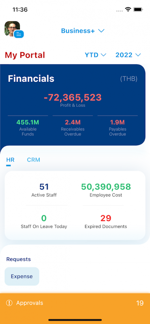Open the 455.1M Available Funds tile

point(28,128)
